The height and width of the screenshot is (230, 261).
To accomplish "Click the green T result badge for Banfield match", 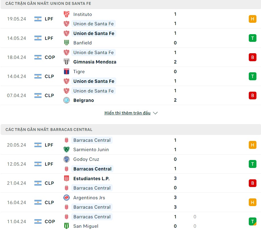I will (x=252, y=38).
